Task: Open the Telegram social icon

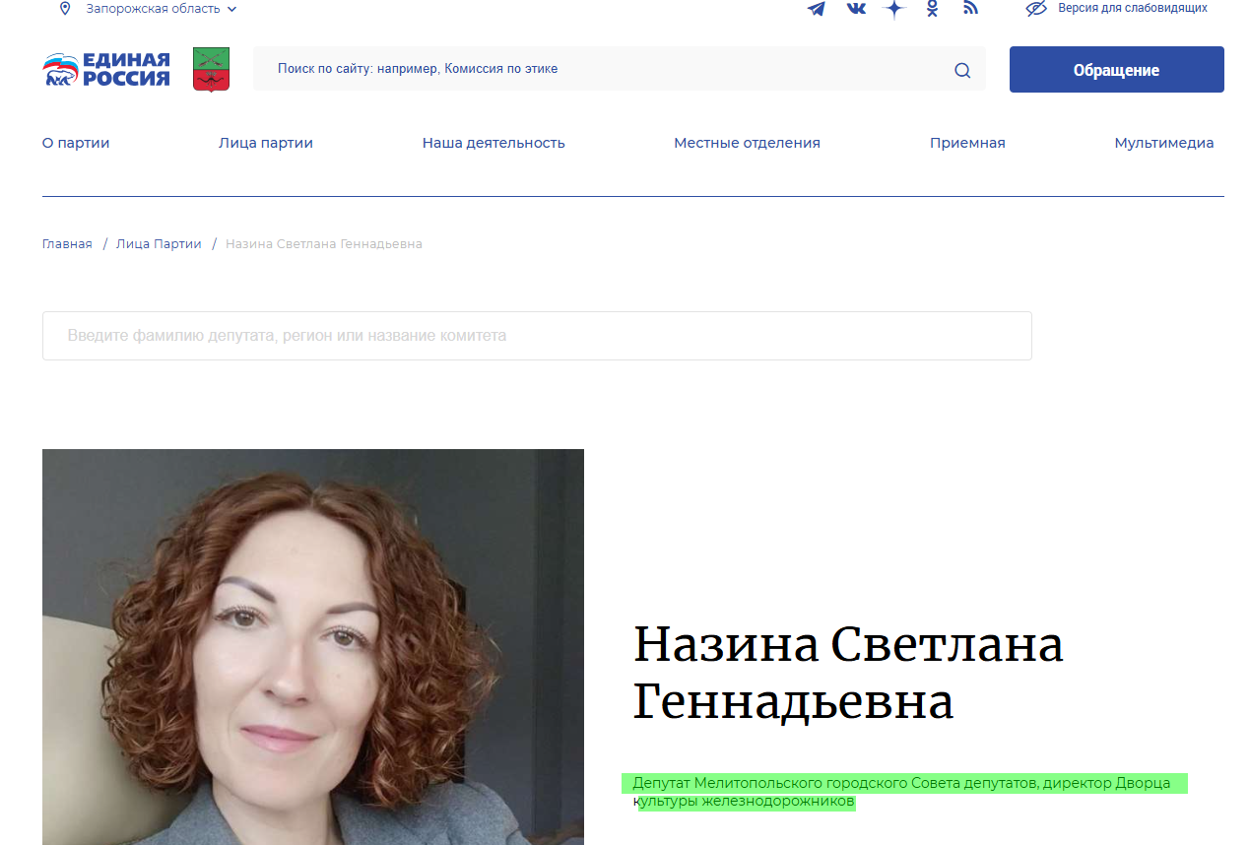Action: [x=816, y=9]
